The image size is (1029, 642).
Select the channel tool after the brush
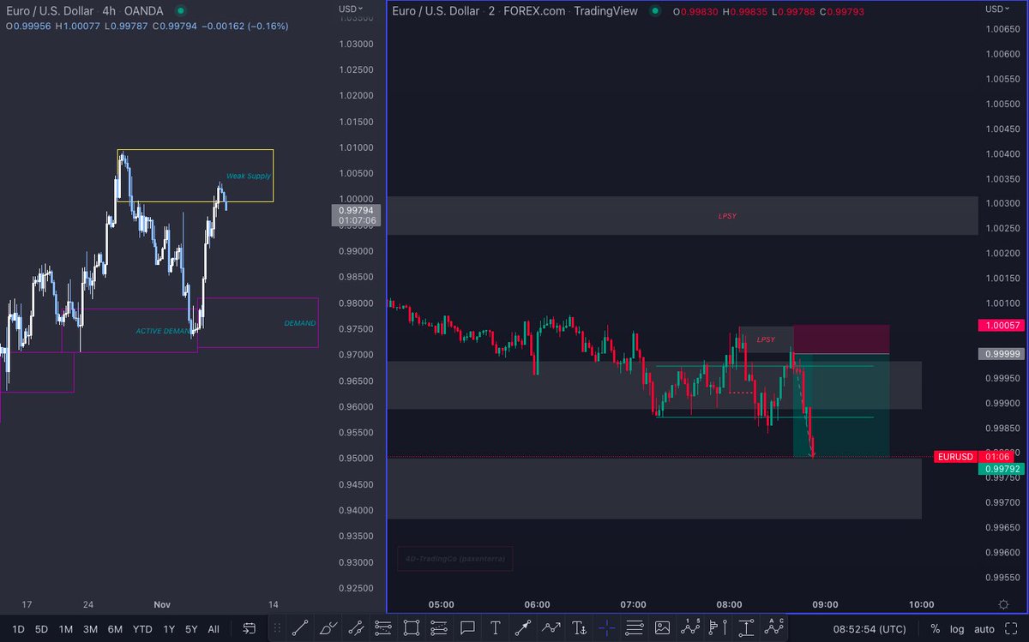pos(356,628)
